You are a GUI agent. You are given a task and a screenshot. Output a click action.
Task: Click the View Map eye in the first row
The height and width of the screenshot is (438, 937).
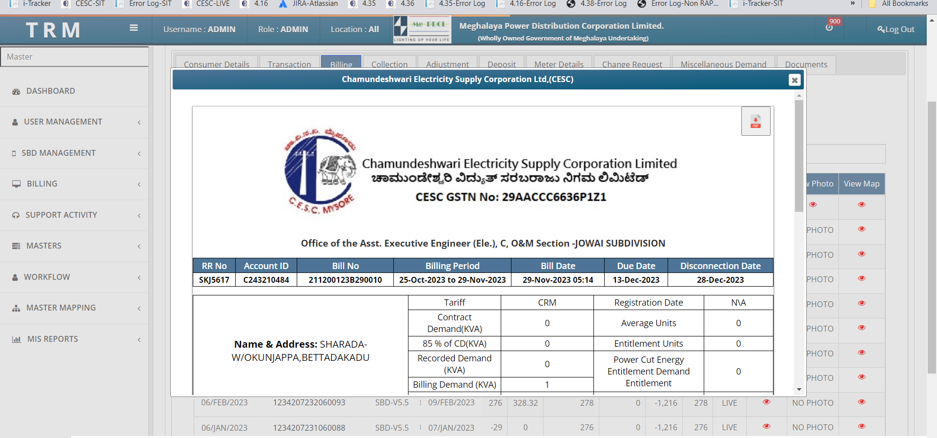coord(862,205)
